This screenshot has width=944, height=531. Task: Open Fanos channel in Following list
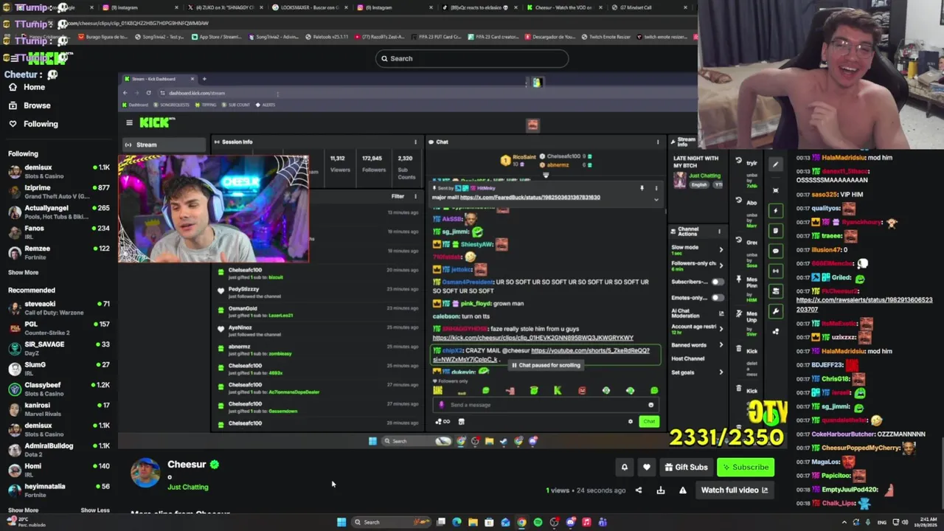59,232
